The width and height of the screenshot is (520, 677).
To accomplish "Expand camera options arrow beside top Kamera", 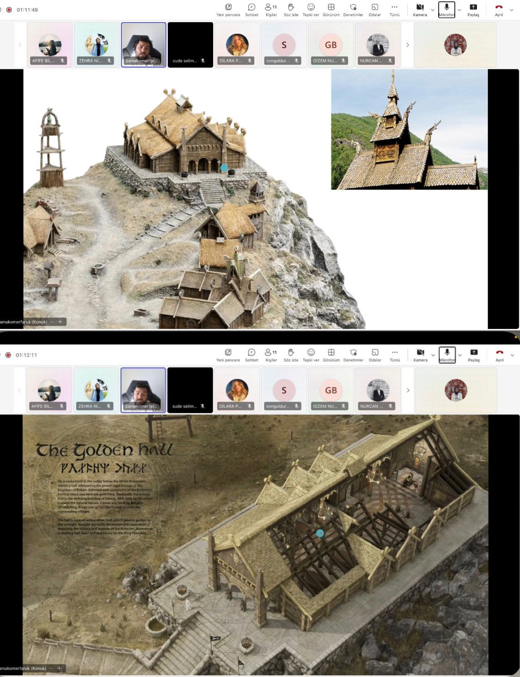I will pyautogui.click(x=433, y=10).
